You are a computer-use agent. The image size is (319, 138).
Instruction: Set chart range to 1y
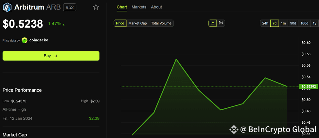click(x=314, y=23)
